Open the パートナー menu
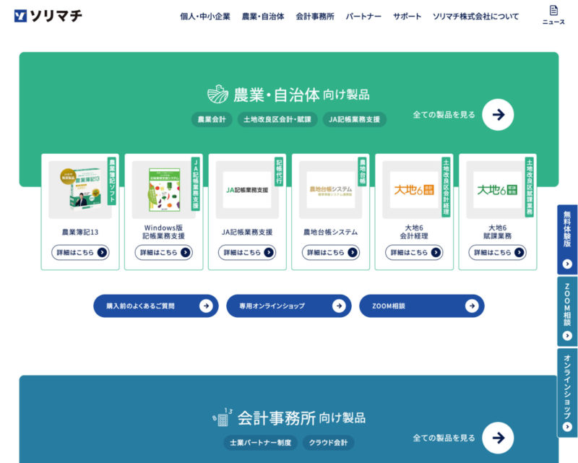 tap(363, 17)
